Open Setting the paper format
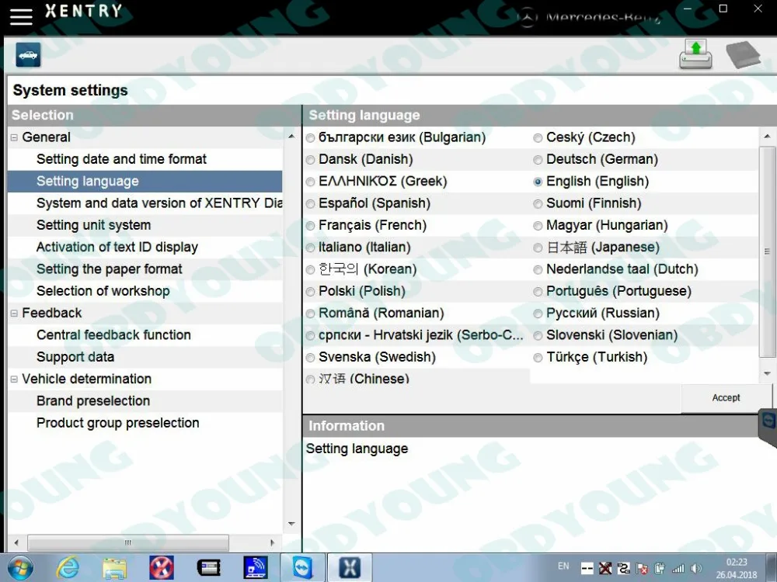Screen dimensions: 777x582 (109, 269)
